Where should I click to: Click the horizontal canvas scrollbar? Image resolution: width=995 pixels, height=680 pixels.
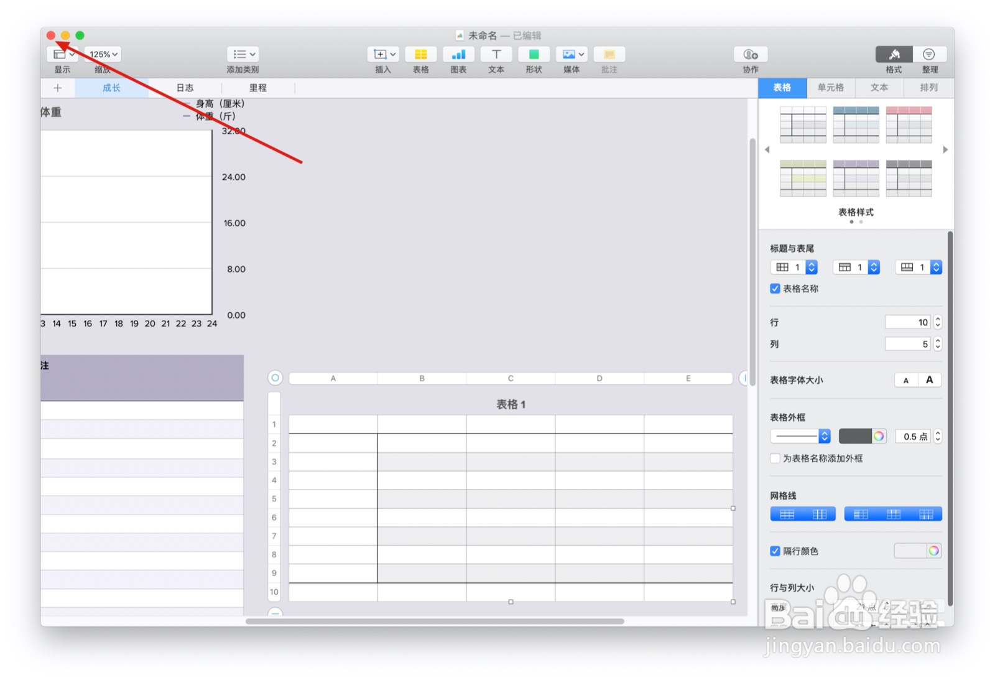tap(435, 621)
